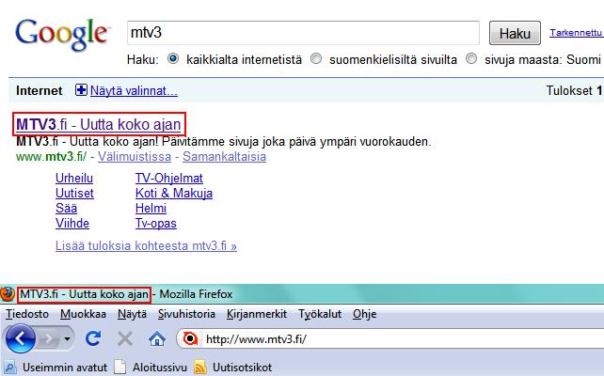The width and height of the screenshot is (604, 376).
Task: Open 'Lisää tuloksia kohteesta mtv3.fi' link
Action: pyautogui.click(x=146, y=246)
